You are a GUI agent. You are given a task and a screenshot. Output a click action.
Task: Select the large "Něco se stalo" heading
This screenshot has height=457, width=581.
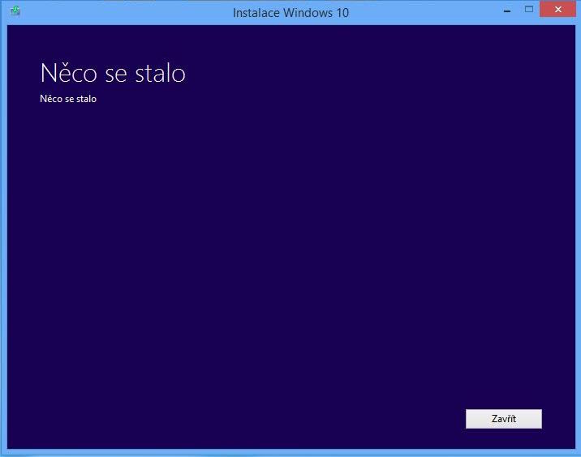113,73
